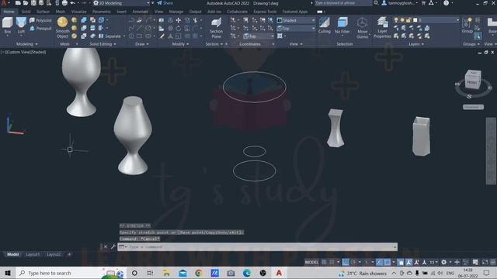This screenshot has width=497, height=279.
Task: Open Layer Properties manager
Action: point(382,28)
